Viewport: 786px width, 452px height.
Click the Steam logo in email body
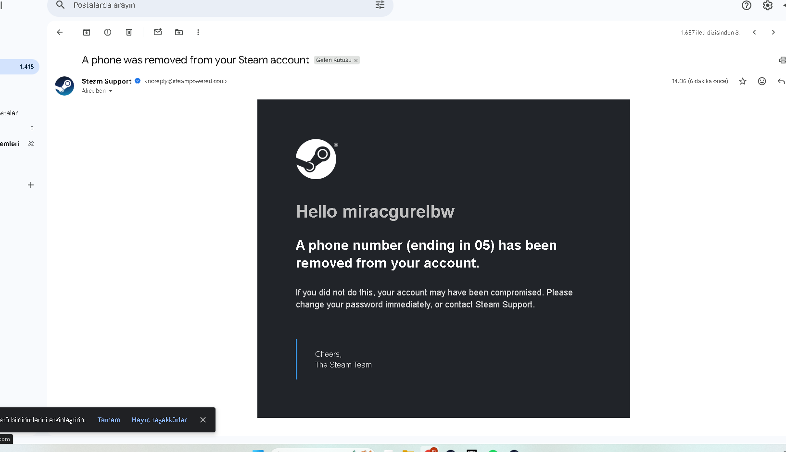(x=316, y=159)
